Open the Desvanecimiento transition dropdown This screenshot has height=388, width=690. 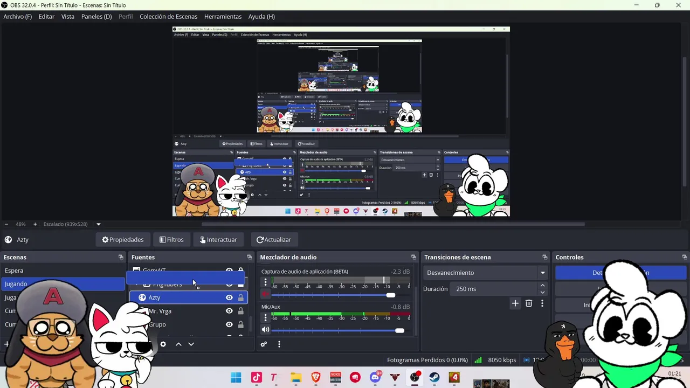pos(485,273)
